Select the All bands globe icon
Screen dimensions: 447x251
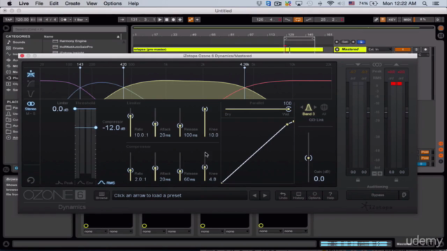pos(324,107)
